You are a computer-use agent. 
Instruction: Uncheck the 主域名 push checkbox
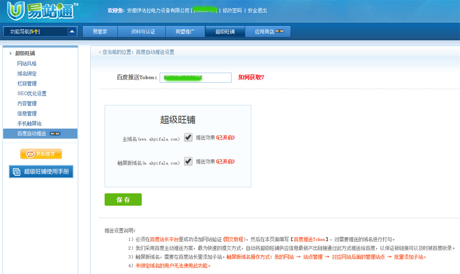[188, 138]
